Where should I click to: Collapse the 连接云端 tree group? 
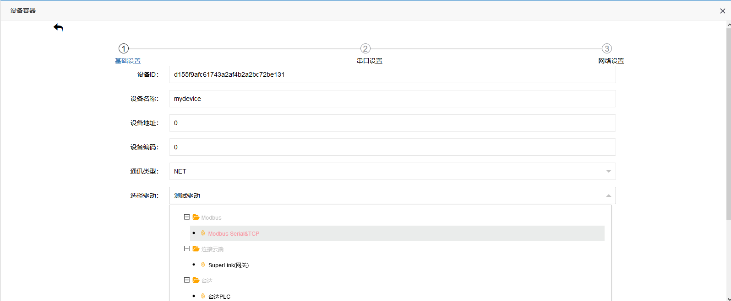coord(187,249)
